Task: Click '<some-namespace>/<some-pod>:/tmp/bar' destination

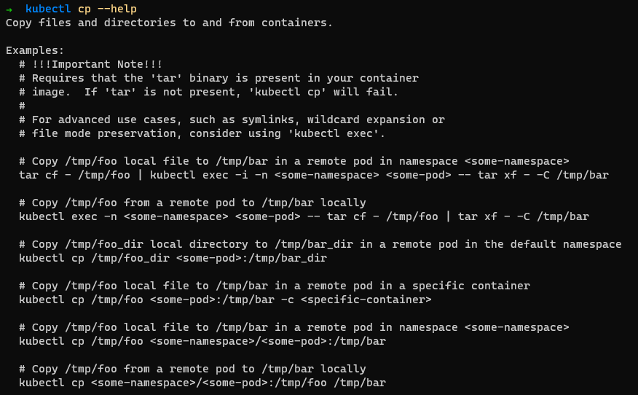Action: (x=268, y=341)
